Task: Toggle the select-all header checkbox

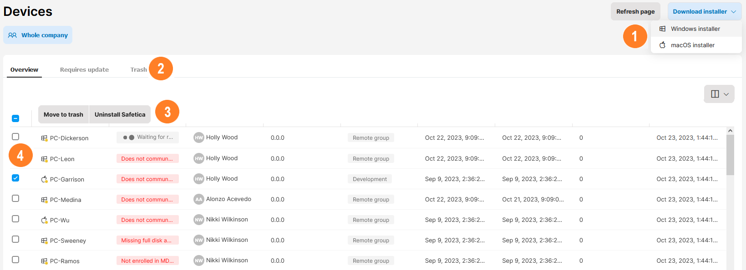Action: [15, 118]
